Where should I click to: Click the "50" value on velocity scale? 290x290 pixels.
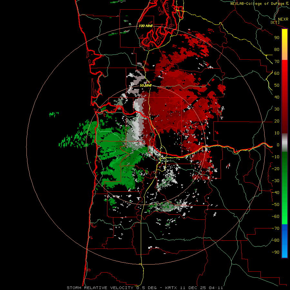pos(277,85)
